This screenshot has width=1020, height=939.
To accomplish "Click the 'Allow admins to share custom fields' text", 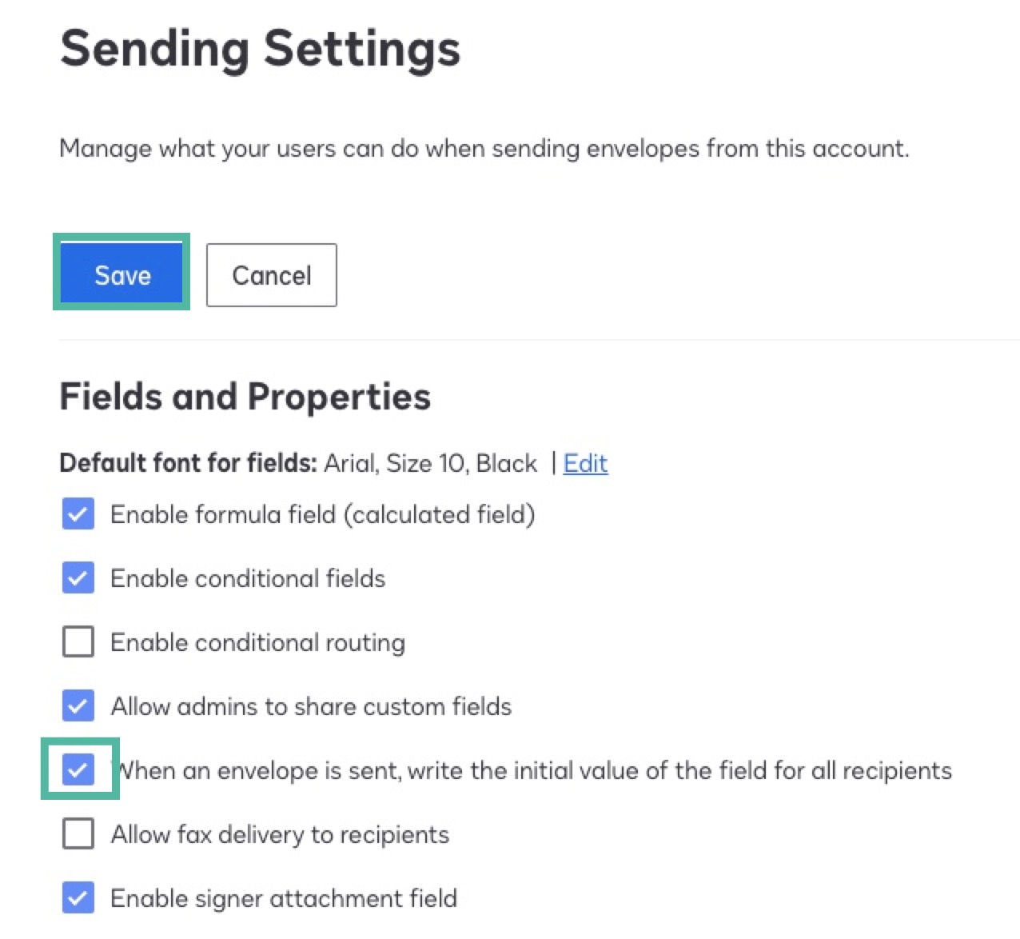I will point(311,706).
